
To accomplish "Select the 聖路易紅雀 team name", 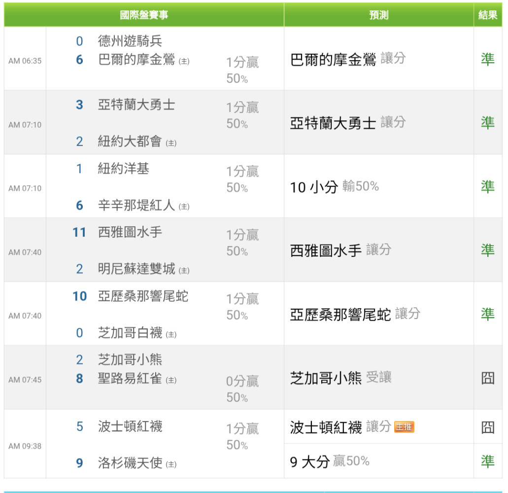I will [x=130, y=378].
